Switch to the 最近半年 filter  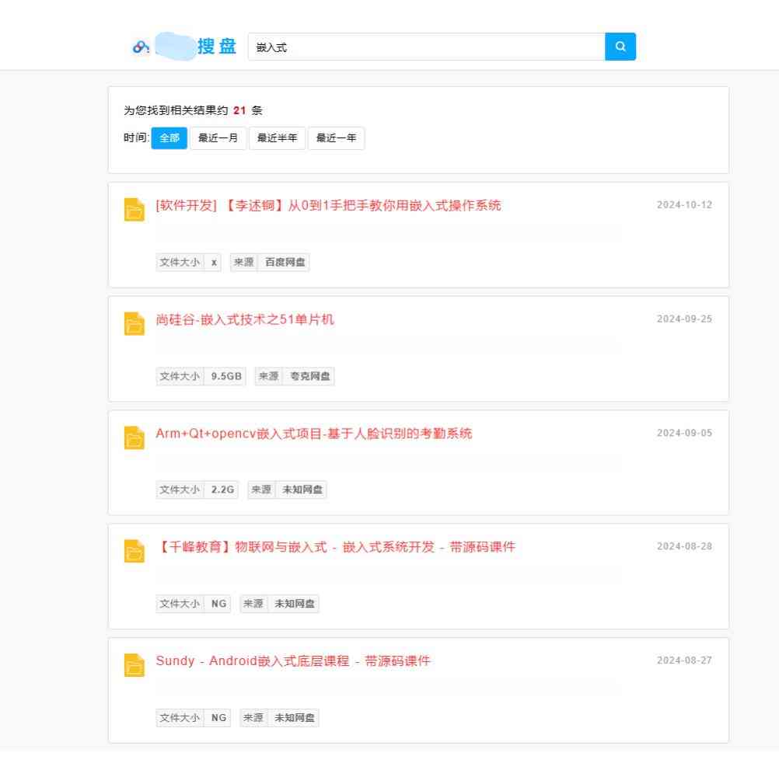click(x=278, y=138)
